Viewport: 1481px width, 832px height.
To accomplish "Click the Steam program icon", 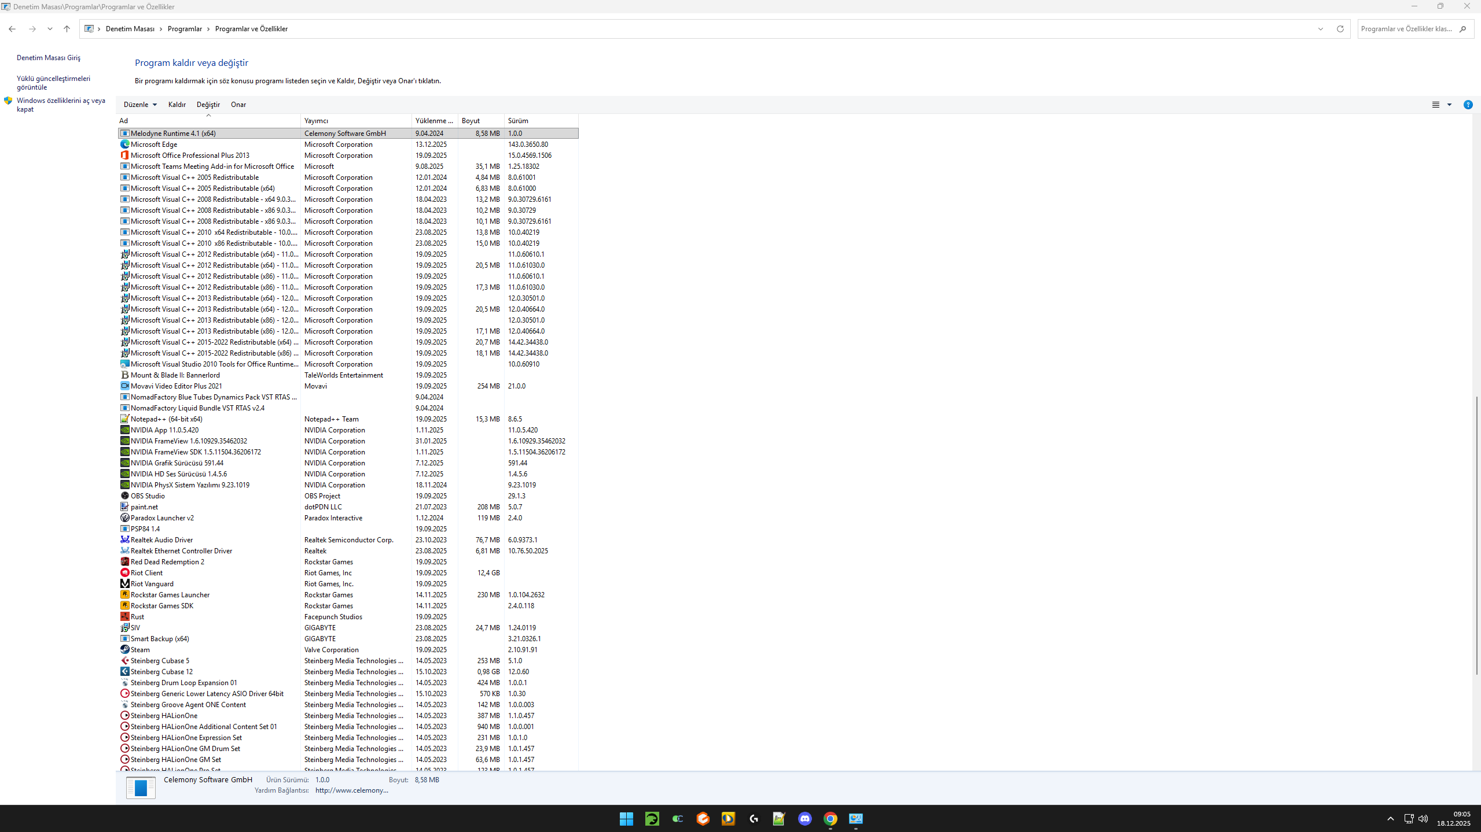I will click(x=124, y=650).
